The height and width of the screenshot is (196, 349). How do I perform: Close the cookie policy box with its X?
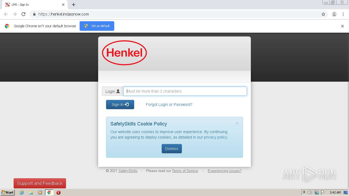tap(237, 123)
